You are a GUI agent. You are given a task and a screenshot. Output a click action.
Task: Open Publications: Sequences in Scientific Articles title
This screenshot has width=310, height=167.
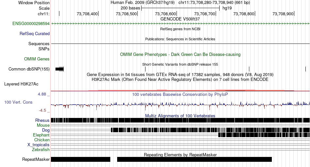click(x=180, y=39)
